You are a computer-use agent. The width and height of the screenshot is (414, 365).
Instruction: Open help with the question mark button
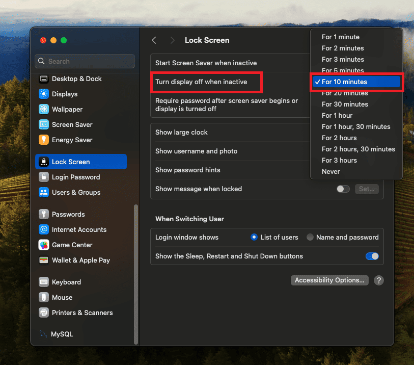click(x=379, y=280)
